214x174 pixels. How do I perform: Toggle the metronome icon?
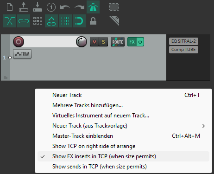click(x=93, y=7)
